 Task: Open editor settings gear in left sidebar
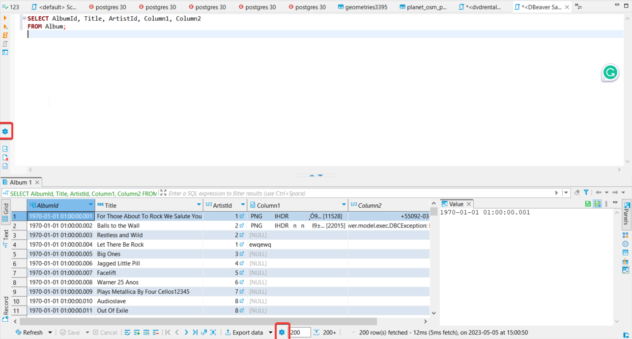point(5,131)
